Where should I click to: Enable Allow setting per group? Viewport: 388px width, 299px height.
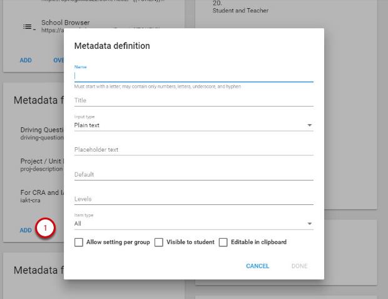click(79, 242)
